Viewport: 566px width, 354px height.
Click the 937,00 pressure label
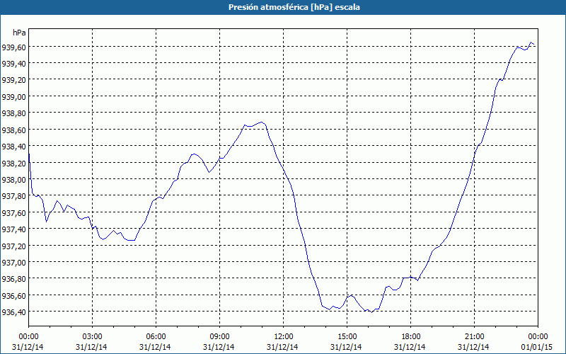(13, 263)
